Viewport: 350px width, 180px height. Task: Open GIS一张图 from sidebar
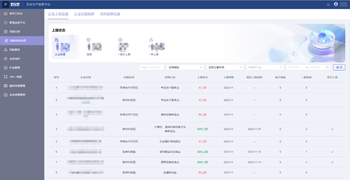(15, 77)
